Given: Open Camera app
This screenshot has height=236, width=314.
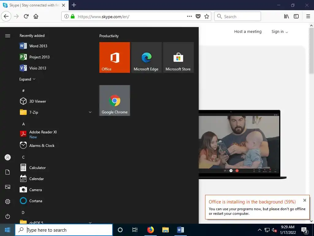Looking at the screenshot, I should pyautogui.click(x=36, y=190).
